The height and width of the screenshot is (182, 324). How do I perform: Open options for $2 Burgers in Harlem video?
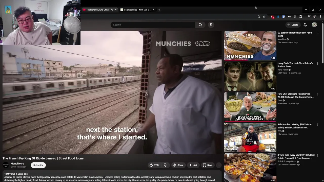pyautogui.click(x=318, y=33)
